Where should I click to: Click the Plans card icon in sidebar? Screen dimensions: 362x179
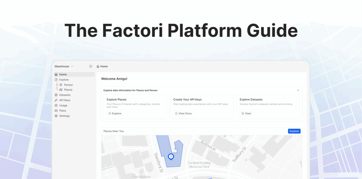point(56,110)
